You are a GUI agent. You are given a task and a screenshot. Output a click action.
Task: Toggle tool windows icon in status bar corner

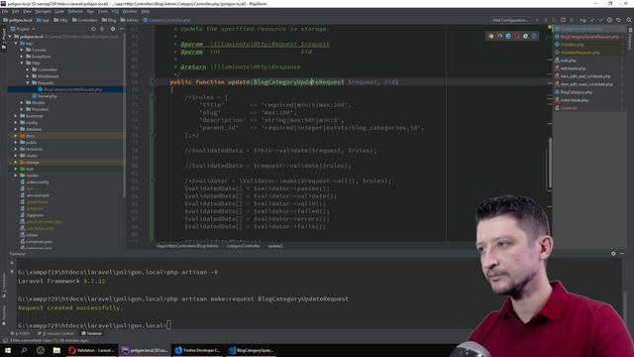[x=5, y=340]
